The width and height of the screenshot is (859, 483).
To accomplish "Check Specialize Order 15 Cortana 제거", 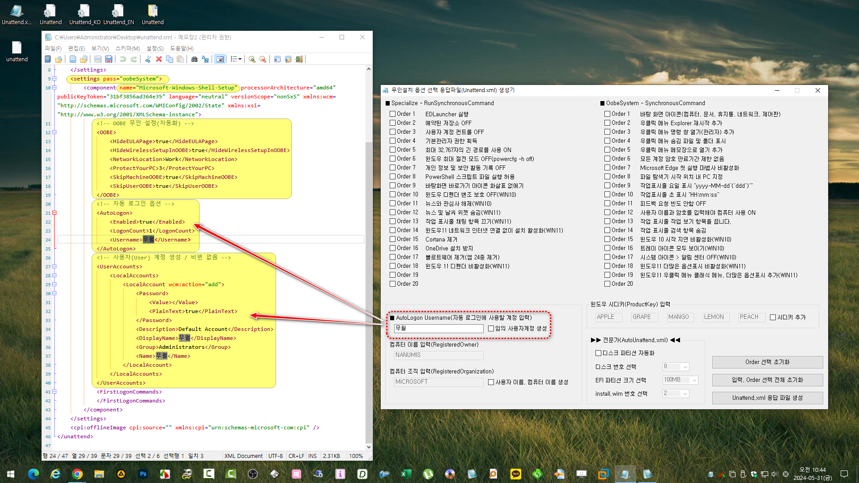I will [x=393, y=239].
